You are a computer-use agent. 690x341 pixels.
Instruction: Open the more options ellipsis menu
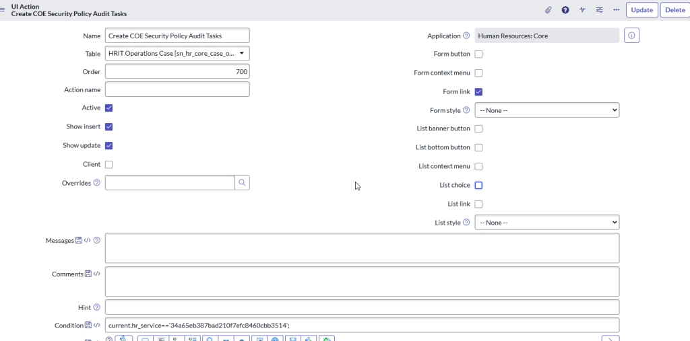[x=616, y=10]
